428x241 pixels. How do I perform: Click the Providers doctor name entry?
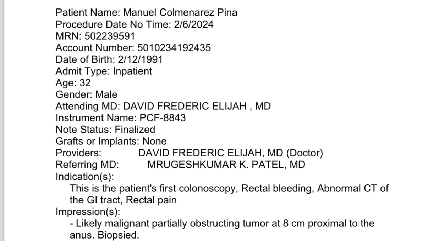(231, 153)
